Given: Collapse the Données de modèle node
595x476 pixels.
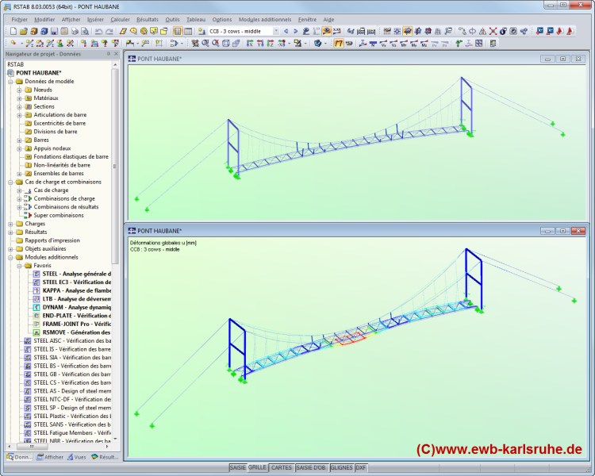Looking at the screenshot, I should tap(10, 82).
